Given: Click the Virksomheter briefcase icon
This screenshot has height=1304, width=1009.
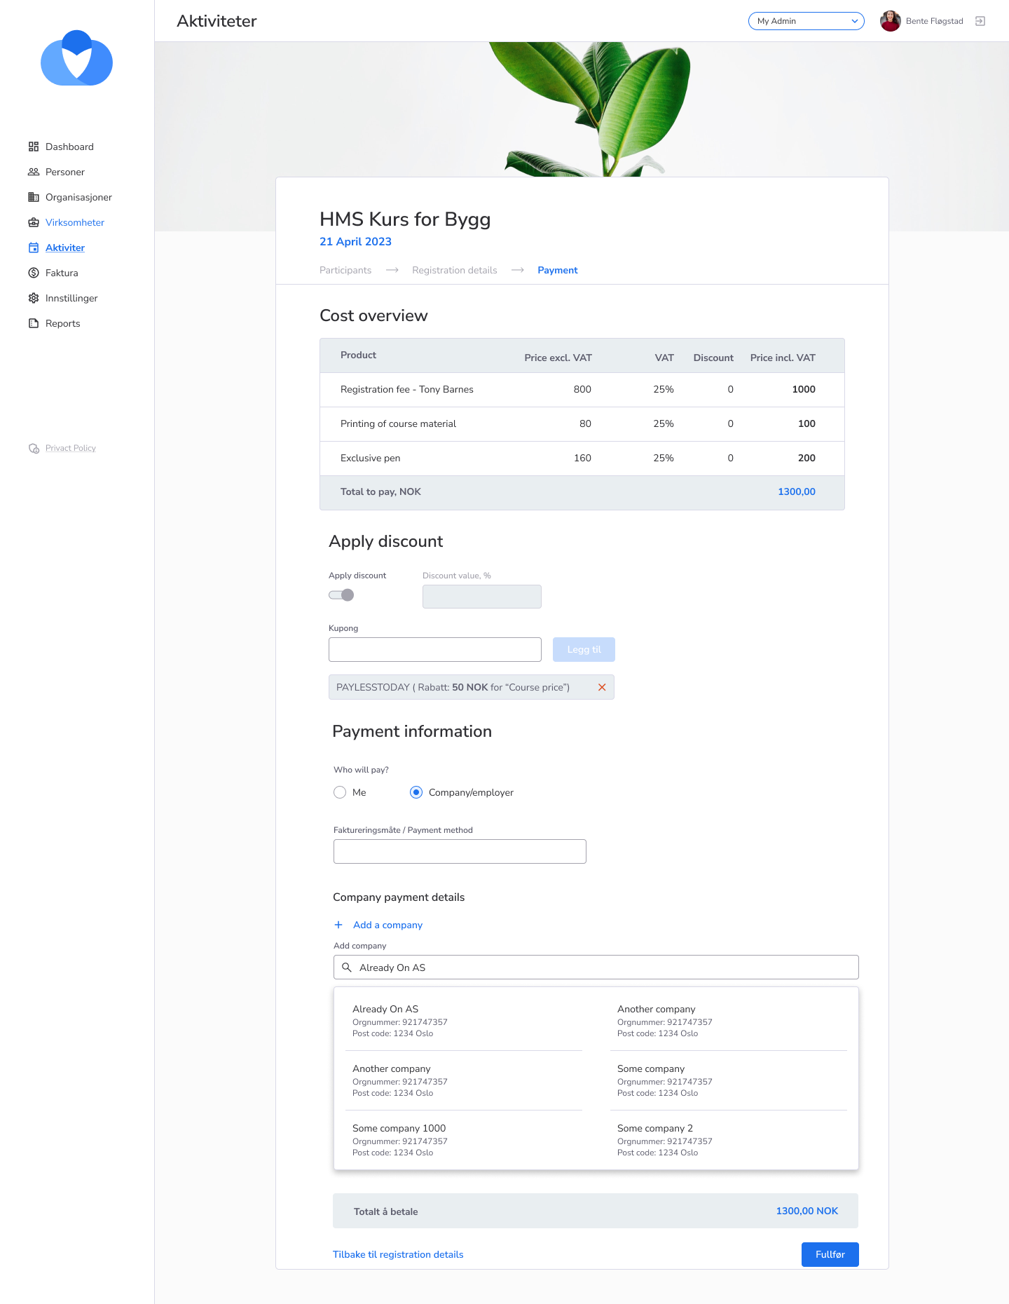Looking at the screenshot, I should [34, 222].
